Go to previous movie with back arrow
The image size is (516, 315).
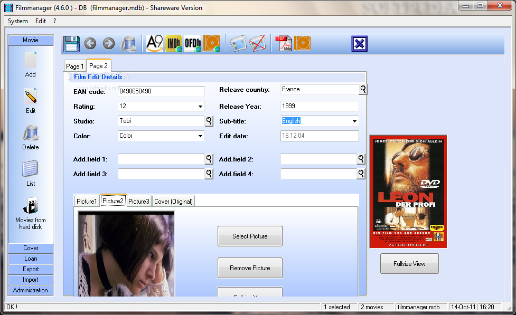coord(90,43)
